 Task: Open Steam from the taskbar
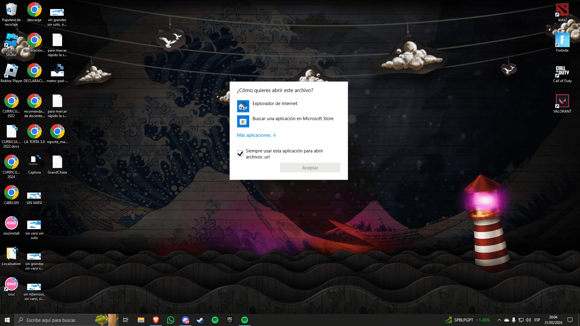click(x=200, y=320)
